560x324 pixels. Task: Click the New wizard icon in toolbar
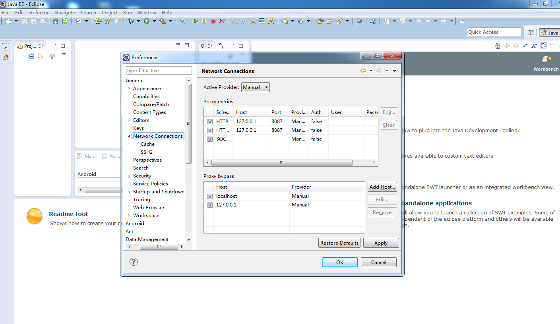[x=8, y=21]
